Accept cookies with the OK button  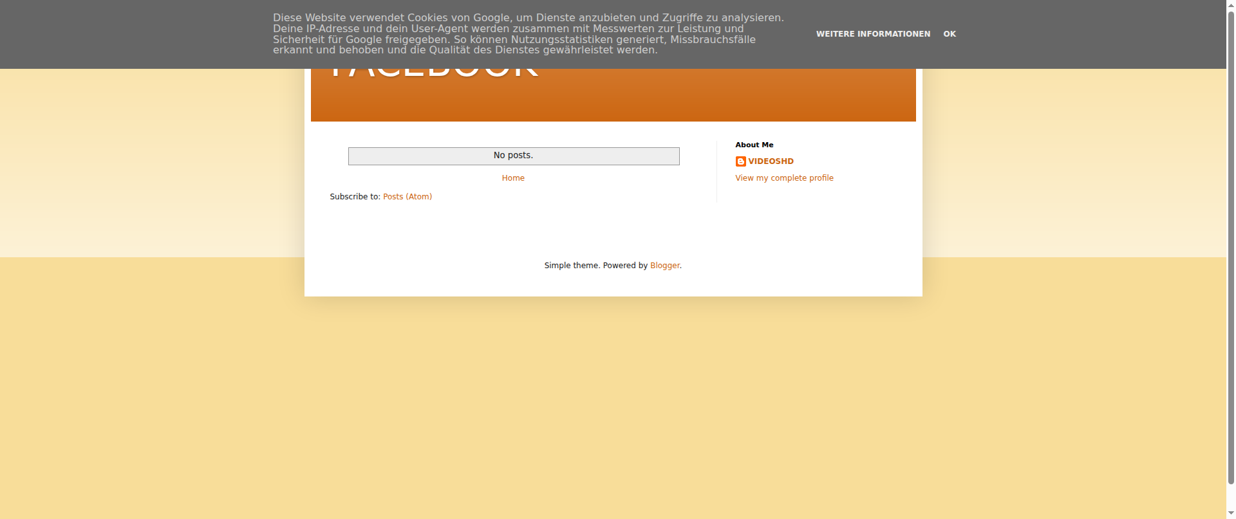(x=950, y=34)
